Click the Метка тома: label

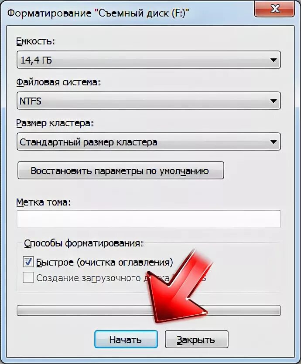coord(43,202)
